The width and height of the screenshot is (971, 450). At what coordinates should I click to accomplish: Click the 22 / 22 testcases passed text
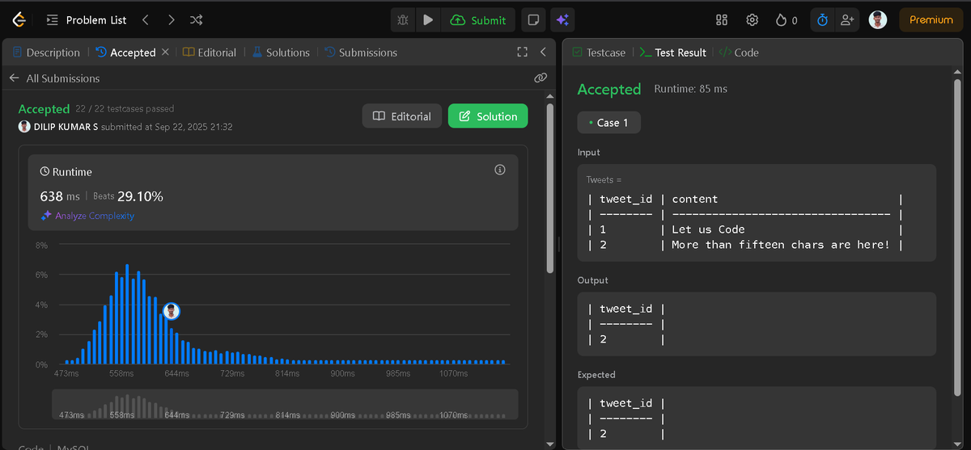125,108
